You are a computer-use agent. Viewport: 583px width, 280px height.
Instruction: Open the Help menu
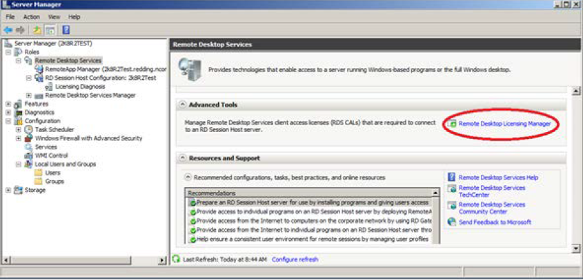75,17
